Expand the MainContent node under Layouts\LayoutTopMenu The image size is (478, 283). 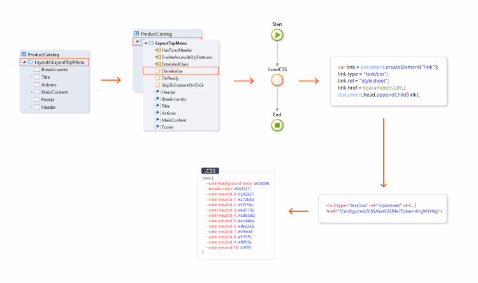tap(31, 92)
